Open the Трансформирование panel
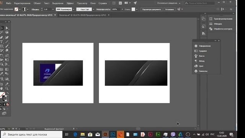The width and height of the screenshot is (245, 138). click(x=221, y=19)
